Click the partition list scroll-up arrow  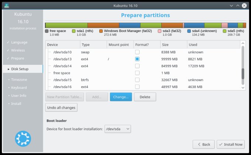(x=243, y=43)
